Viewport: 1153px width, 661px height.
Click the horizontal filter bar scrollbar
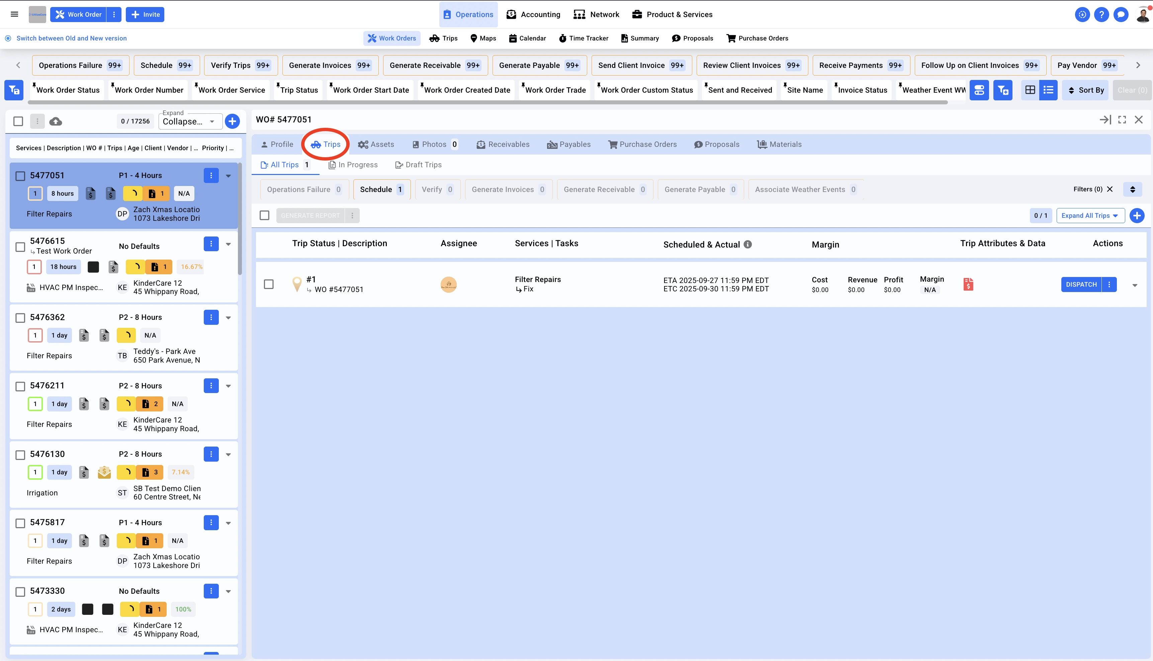tap(487, 103)
